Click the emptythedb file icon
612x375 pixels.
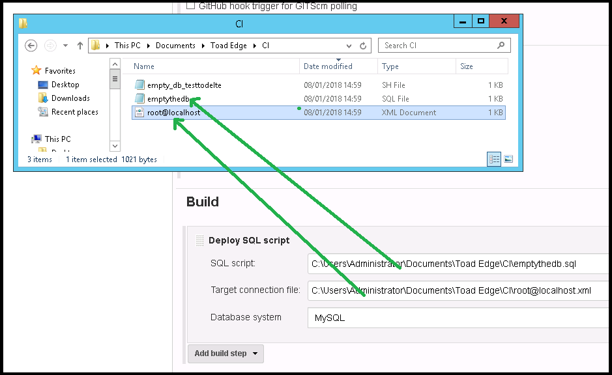tap(139, 98)
